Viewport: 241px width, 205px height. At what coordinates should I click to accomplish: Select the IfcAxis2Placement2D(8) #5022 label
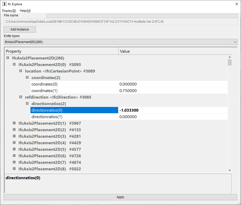coord(50,169)
